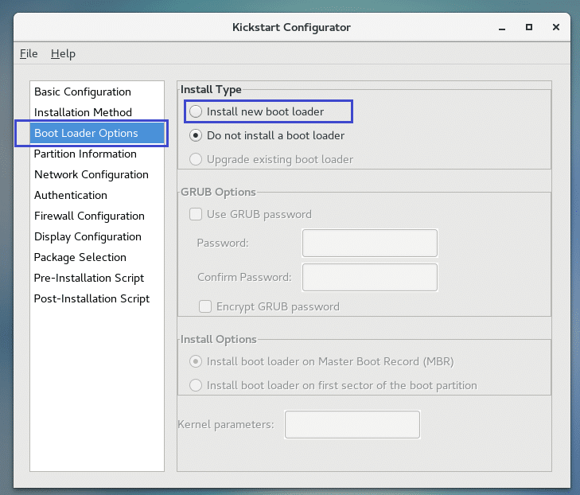
Task: Select Boot Loader Options in the sidebar
Action: (x=86, y=133)
